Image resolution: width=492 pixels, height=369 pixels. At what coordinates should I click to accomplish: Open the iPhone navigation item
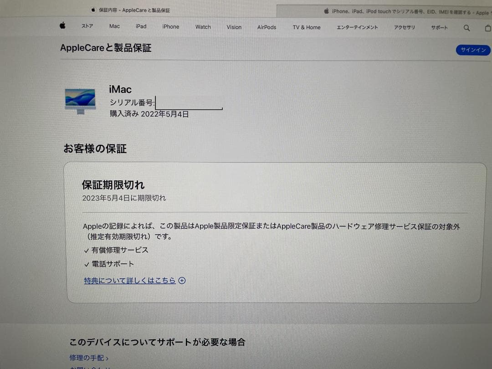click(x=171, y=27)
